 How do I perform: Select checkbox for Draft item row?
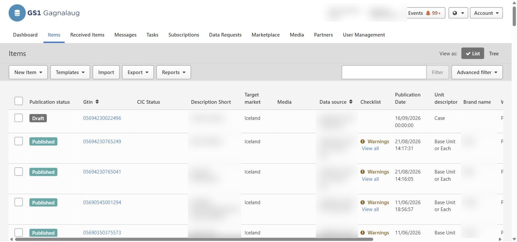click(x=18, y=118)
